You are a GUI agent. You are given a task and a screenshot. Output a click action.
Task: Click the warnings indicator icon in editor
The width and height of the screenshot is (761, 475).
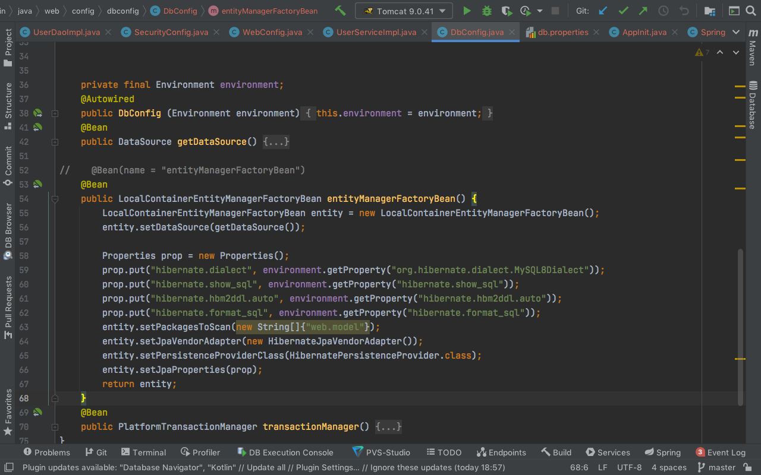702,52
